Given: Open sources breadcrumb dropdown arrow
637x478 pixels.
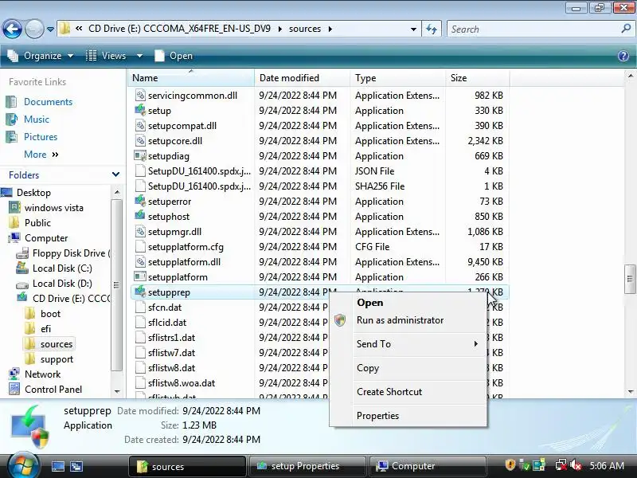Looking at the screenshot, I should pyautogui.click(x=330, y=29).
